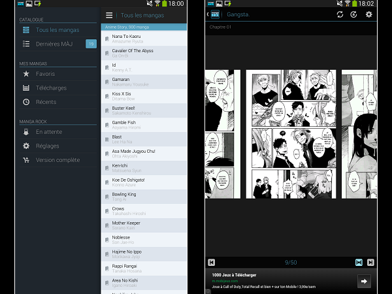Click the ad's arrow button

(x=364, y=281)
